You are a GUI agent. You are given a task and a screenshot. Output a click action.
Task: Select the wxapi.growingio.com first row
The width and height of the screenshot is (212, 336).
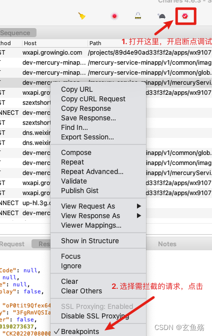tap(106, 53)
